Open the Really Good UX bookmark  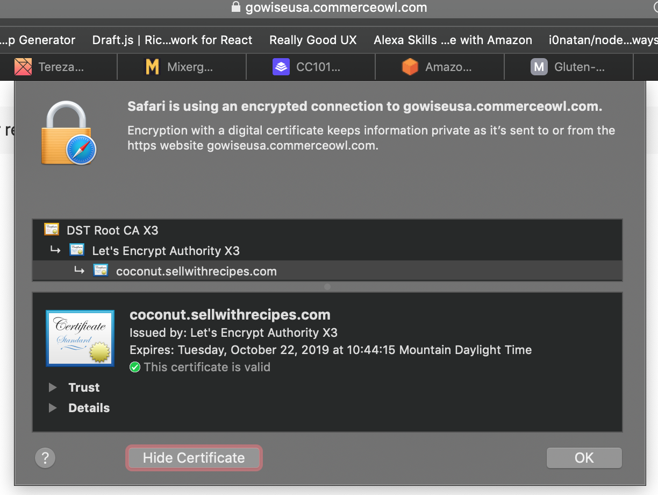click(x=313, y=40)
